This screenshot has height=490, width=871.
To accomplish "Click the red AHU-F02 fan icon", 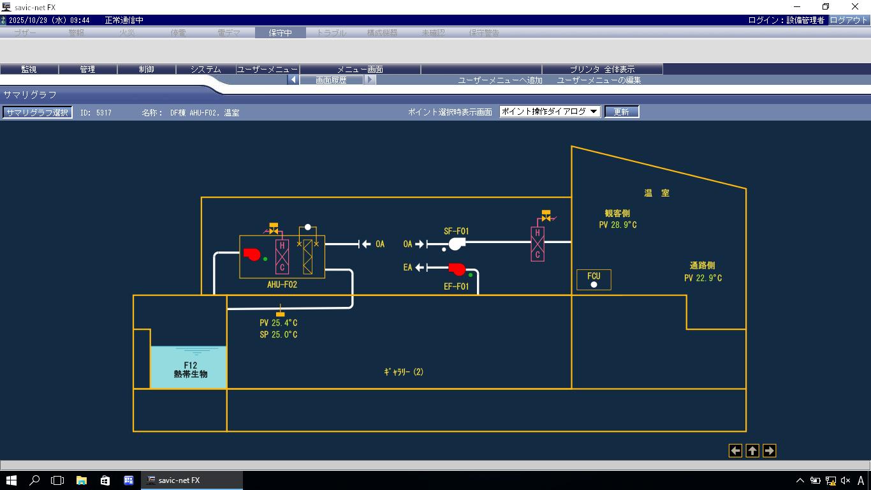I will 252,255.
